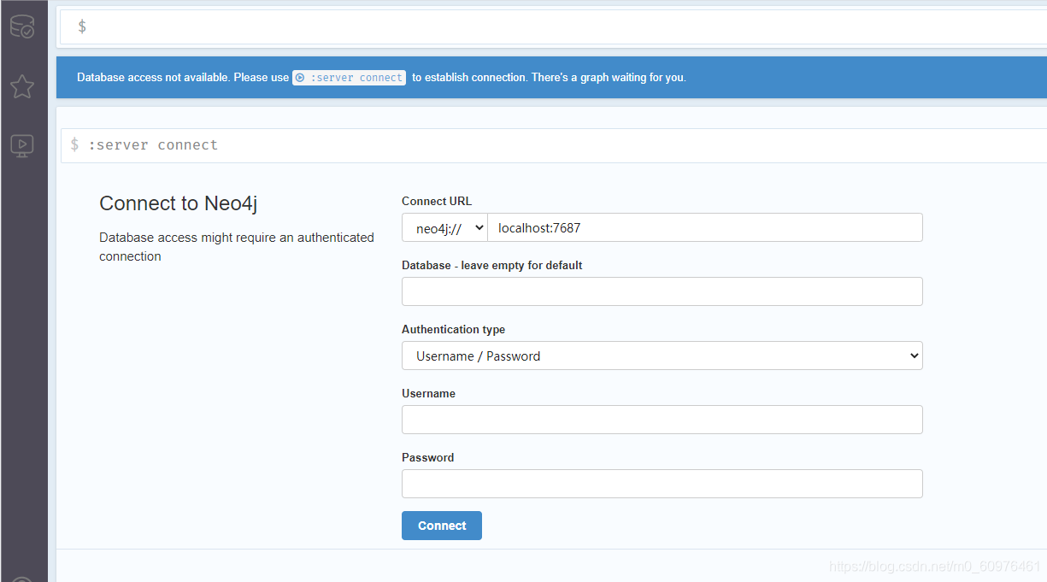Click the Username label
This screenshot has width=1047, height=582.
coord(428,393)
